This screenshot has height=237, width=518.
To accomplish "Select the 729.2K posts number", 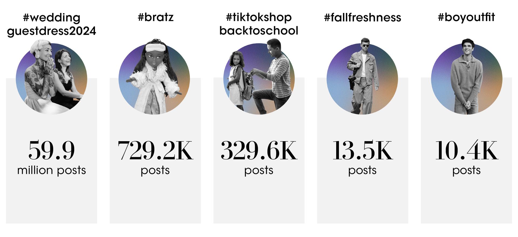I will 155,150.
